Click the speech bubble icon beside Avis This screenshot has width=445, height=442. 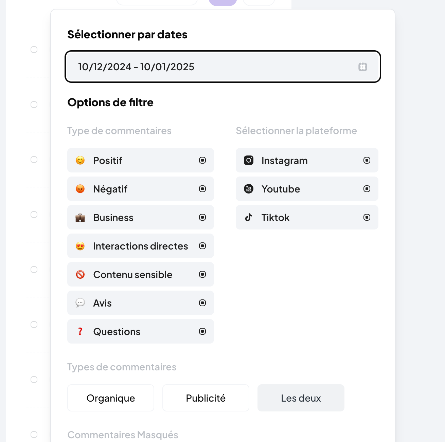point(80,303)
